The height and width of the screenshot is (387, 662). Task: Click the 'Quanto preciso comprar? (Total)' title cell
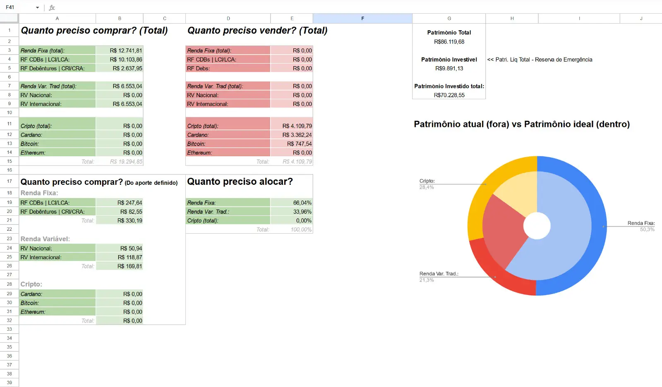tap(94, 30)
